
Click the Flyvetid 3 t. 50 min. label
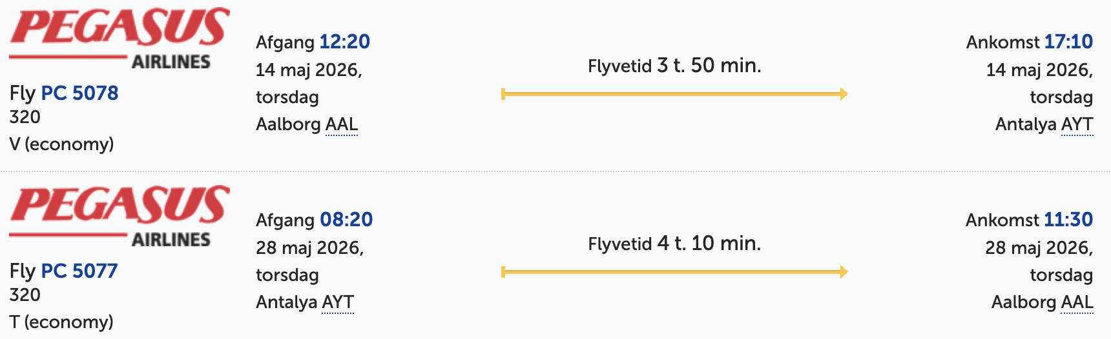(x=674, y=66)
